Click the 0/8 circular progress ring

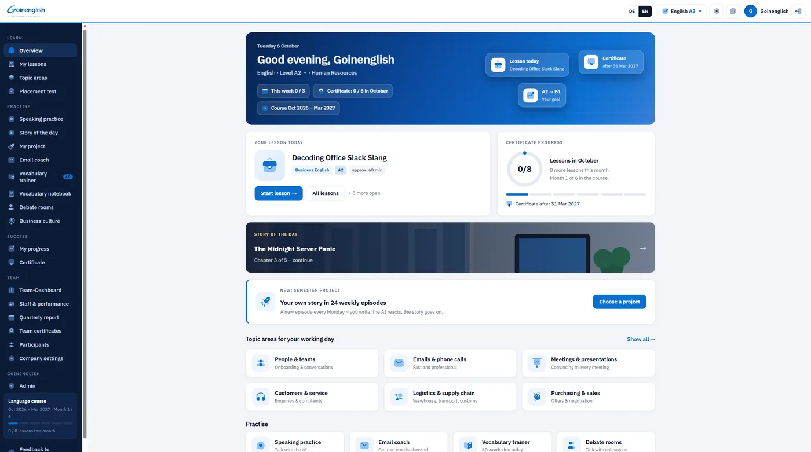[x=524, y=169]
